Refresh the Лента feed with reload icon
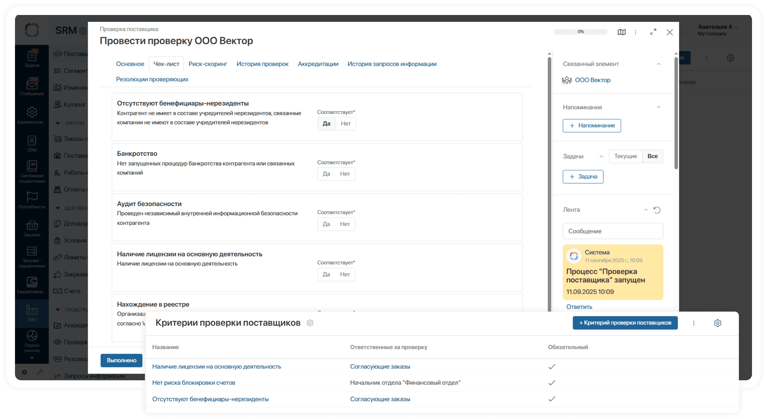767x419 pixels. (657, 210)
